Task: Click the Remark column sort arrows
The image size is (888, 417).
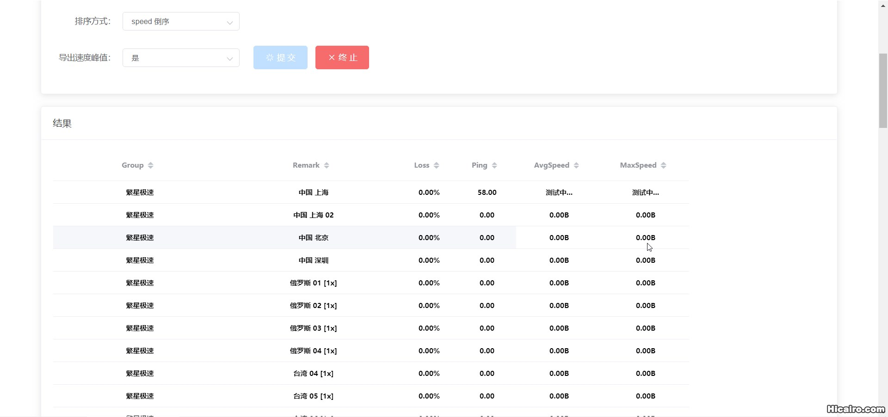Action: tap(327, 165)
